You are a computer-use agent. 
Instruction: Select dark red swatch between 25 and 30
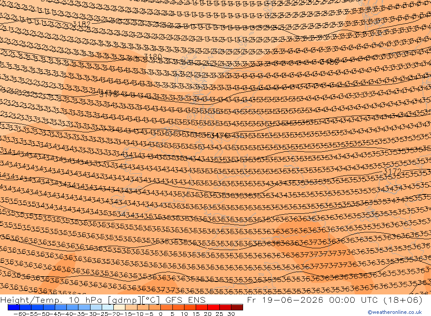tap(225, 307)
